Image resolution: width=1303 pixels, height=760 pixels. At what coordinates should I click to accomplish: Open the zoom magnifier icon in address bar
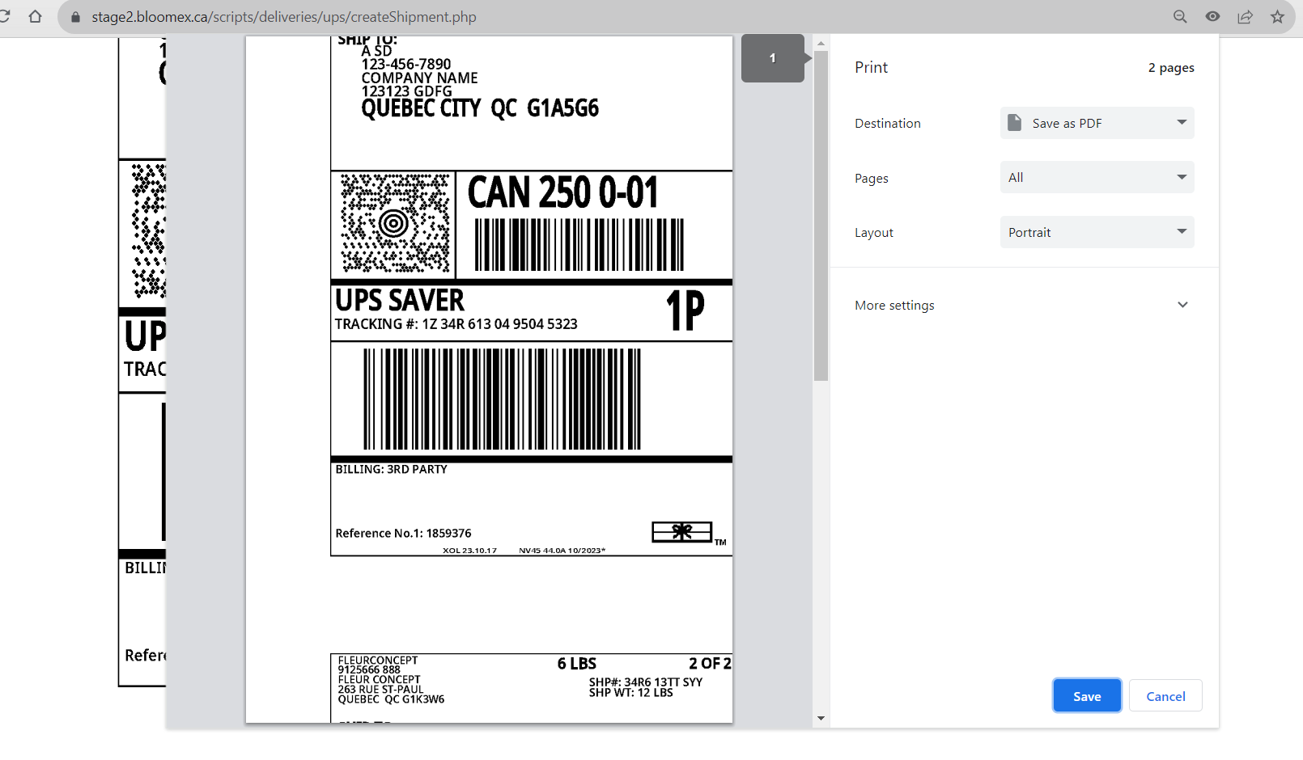pos(1180,16)
